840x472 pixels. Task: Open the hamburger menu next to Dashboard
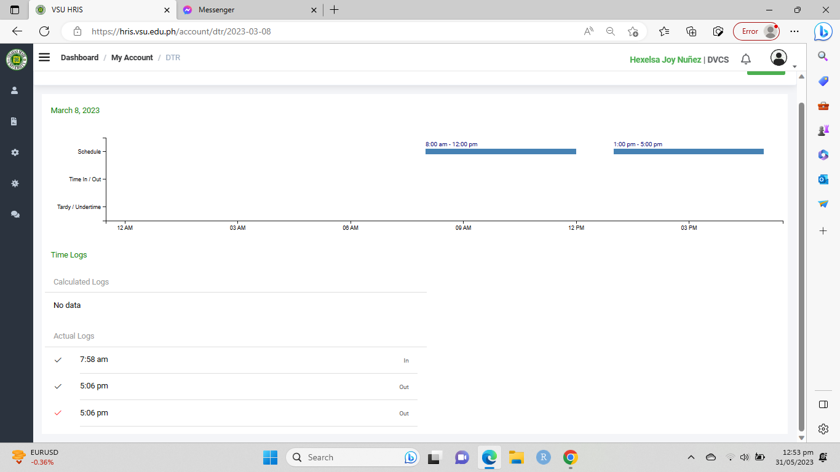[x=44, y=57]
